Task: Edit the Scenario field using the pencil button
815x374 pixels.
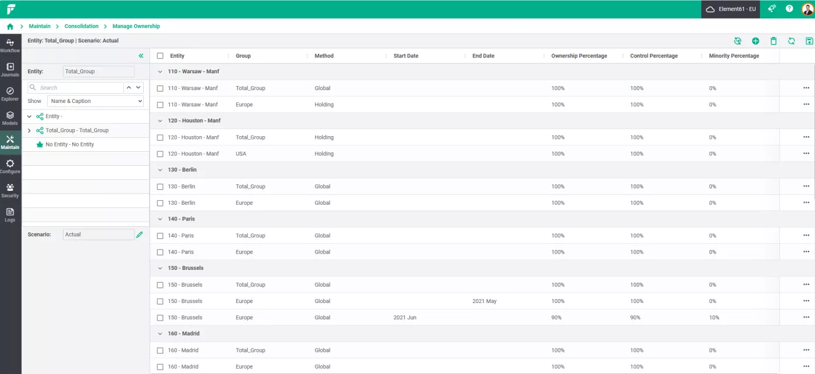Action: [140, 234]
